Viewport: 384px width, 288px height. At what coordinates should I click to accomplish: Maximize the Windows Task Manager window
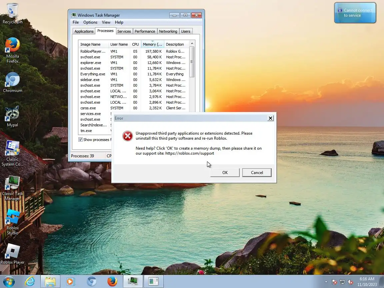(185, 15)
